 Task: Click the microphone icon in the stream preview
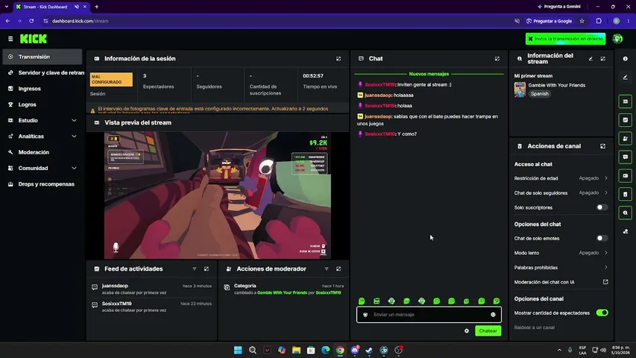116,247
